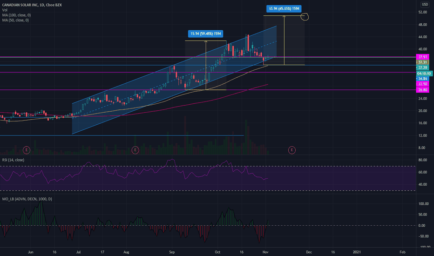
Task: Click the 37.31 price label
Action: pos(423,62)
